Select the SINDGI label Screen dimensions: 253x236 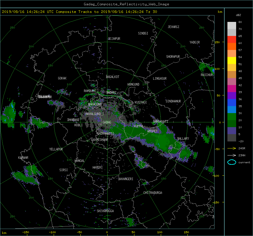143,33
